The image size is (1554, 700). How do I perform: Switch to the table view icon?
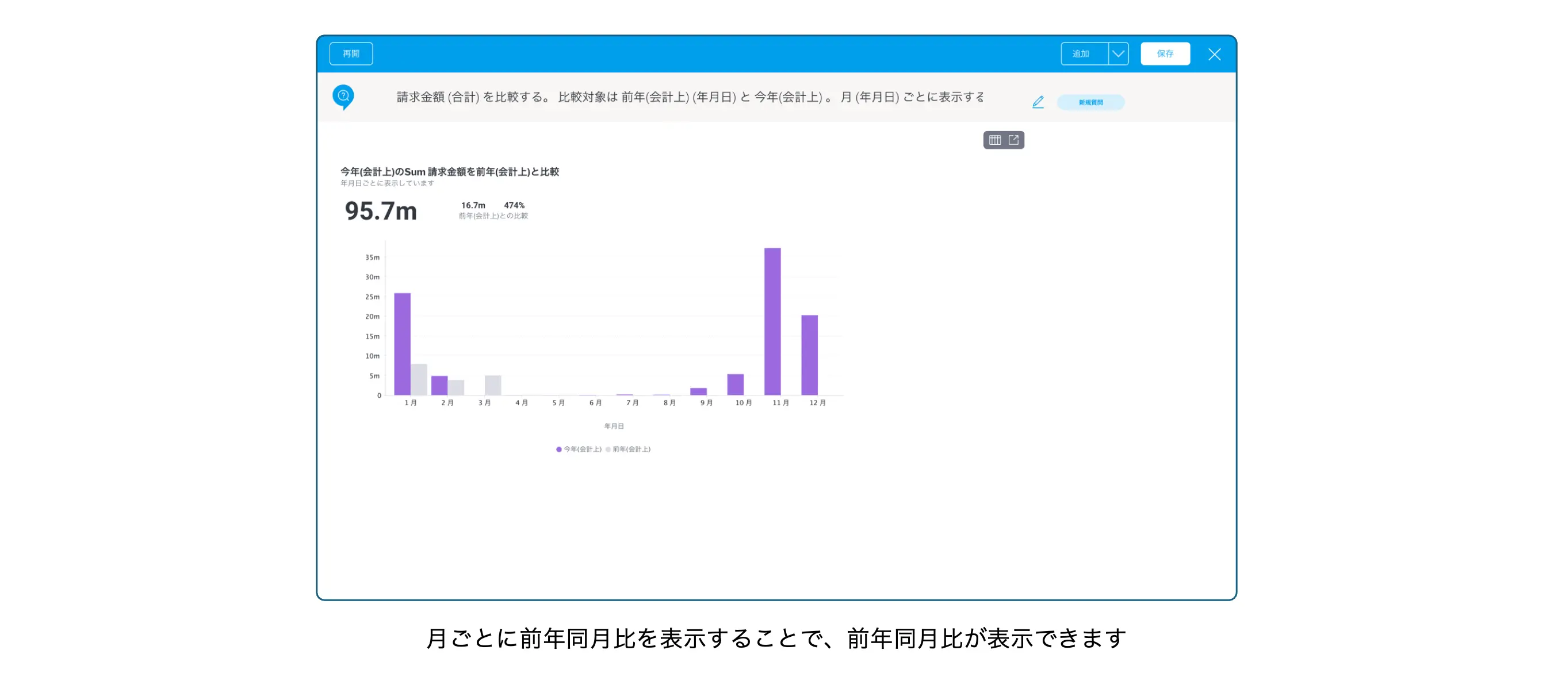point(995,140)
